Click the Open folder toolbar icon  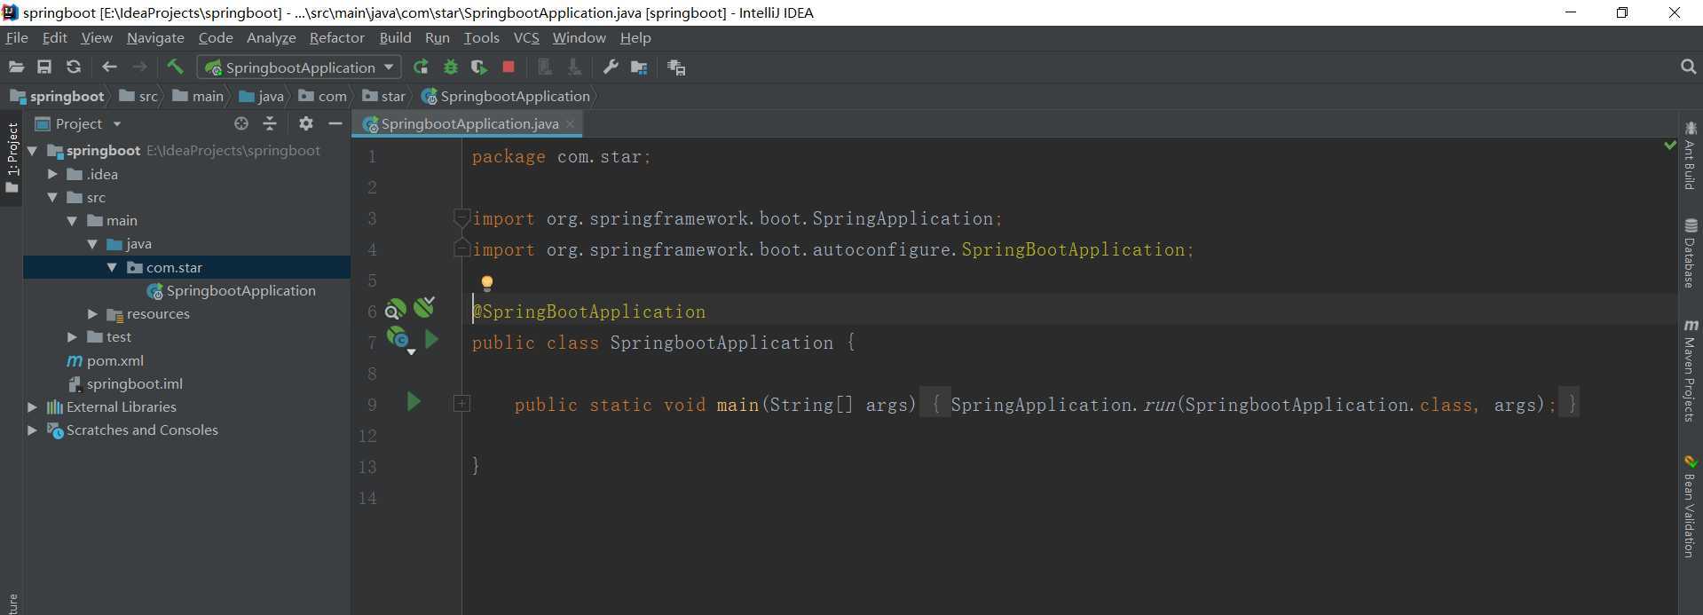16,67
